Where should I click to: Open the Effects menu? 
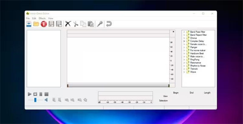tap(42, 18)
